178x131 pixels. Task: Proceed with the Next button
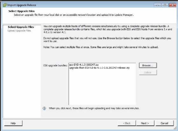point(145,123)
